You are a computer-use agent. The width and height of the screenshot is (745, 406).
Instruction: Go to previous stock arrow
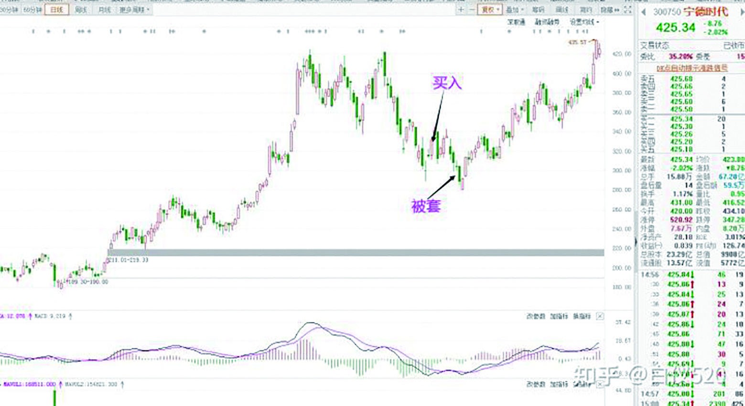coord(644,12)
